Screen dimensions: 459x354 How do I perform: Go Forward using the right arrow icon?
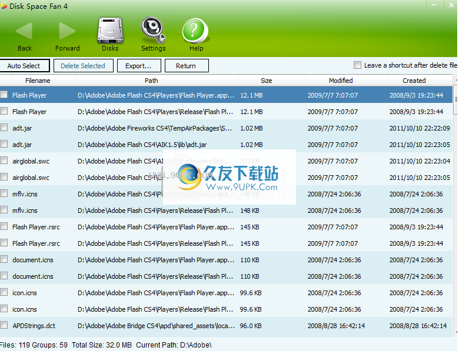67,31
